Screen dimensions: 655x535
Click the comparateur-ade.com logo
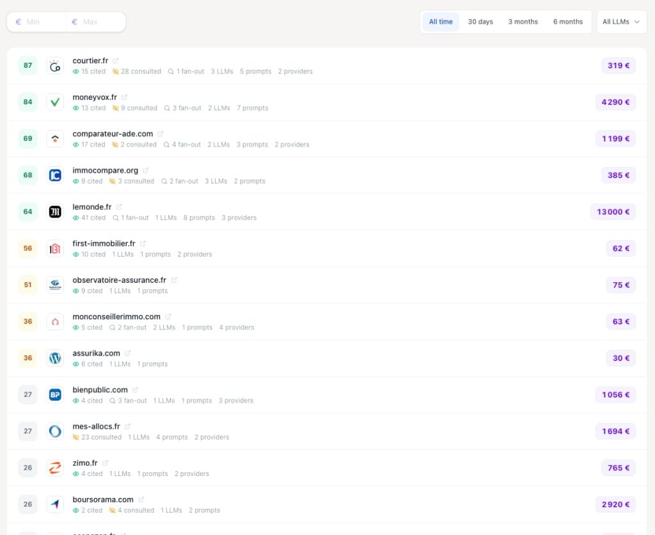pyautogui.click(x=55, y=139)
